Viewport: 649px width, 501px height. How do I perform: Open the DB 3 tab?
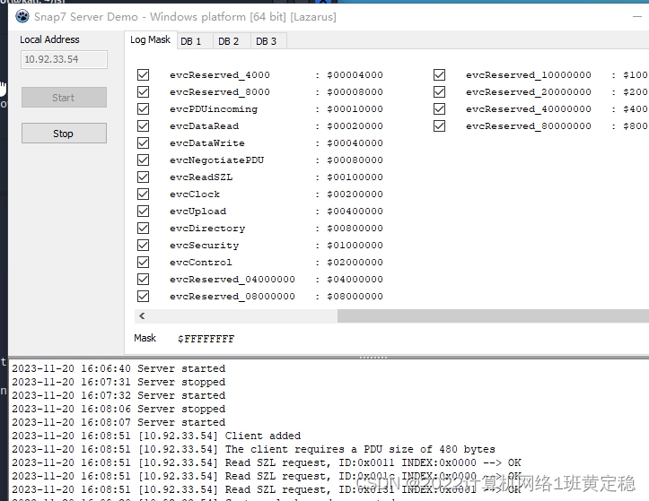pos(268,41)
